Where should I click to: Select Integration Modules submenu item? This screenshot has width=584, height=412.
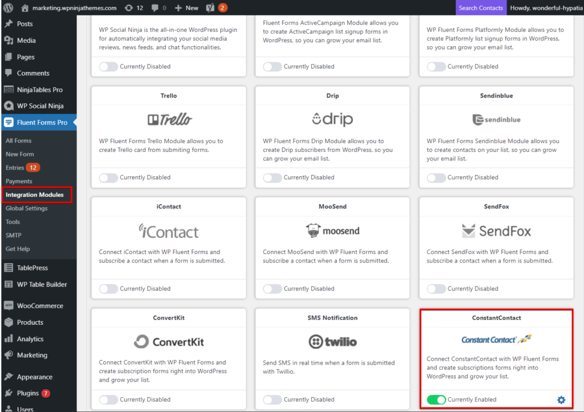click(35, 195)
